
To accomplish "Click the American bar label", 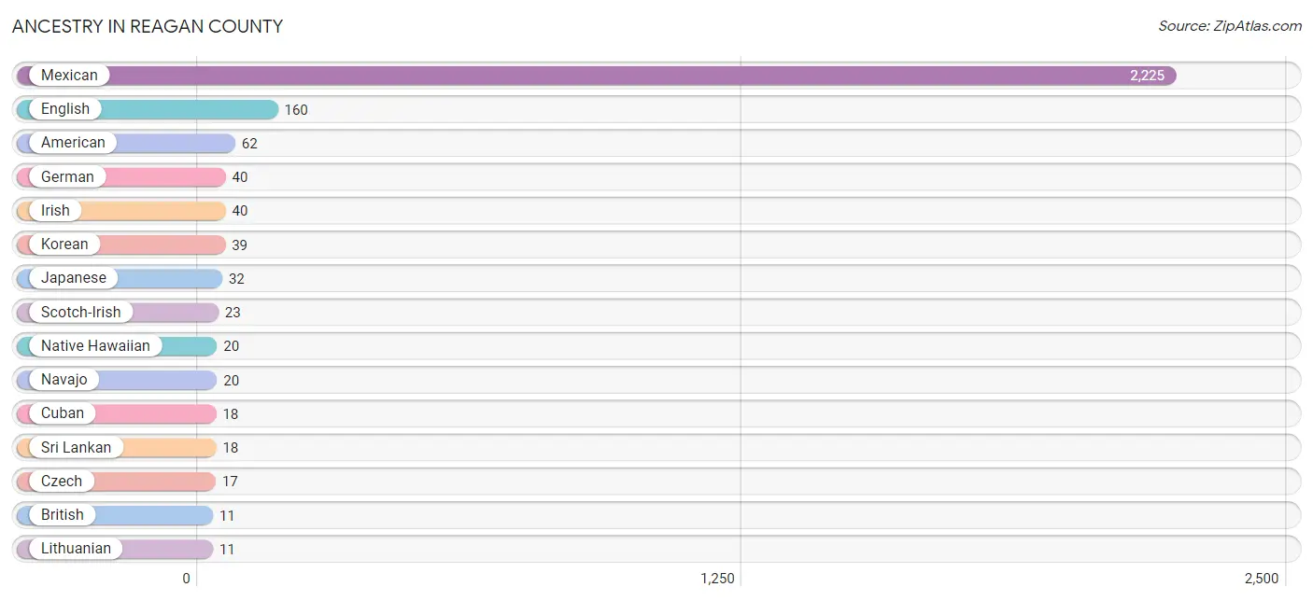I will click(x=73, y=143).
